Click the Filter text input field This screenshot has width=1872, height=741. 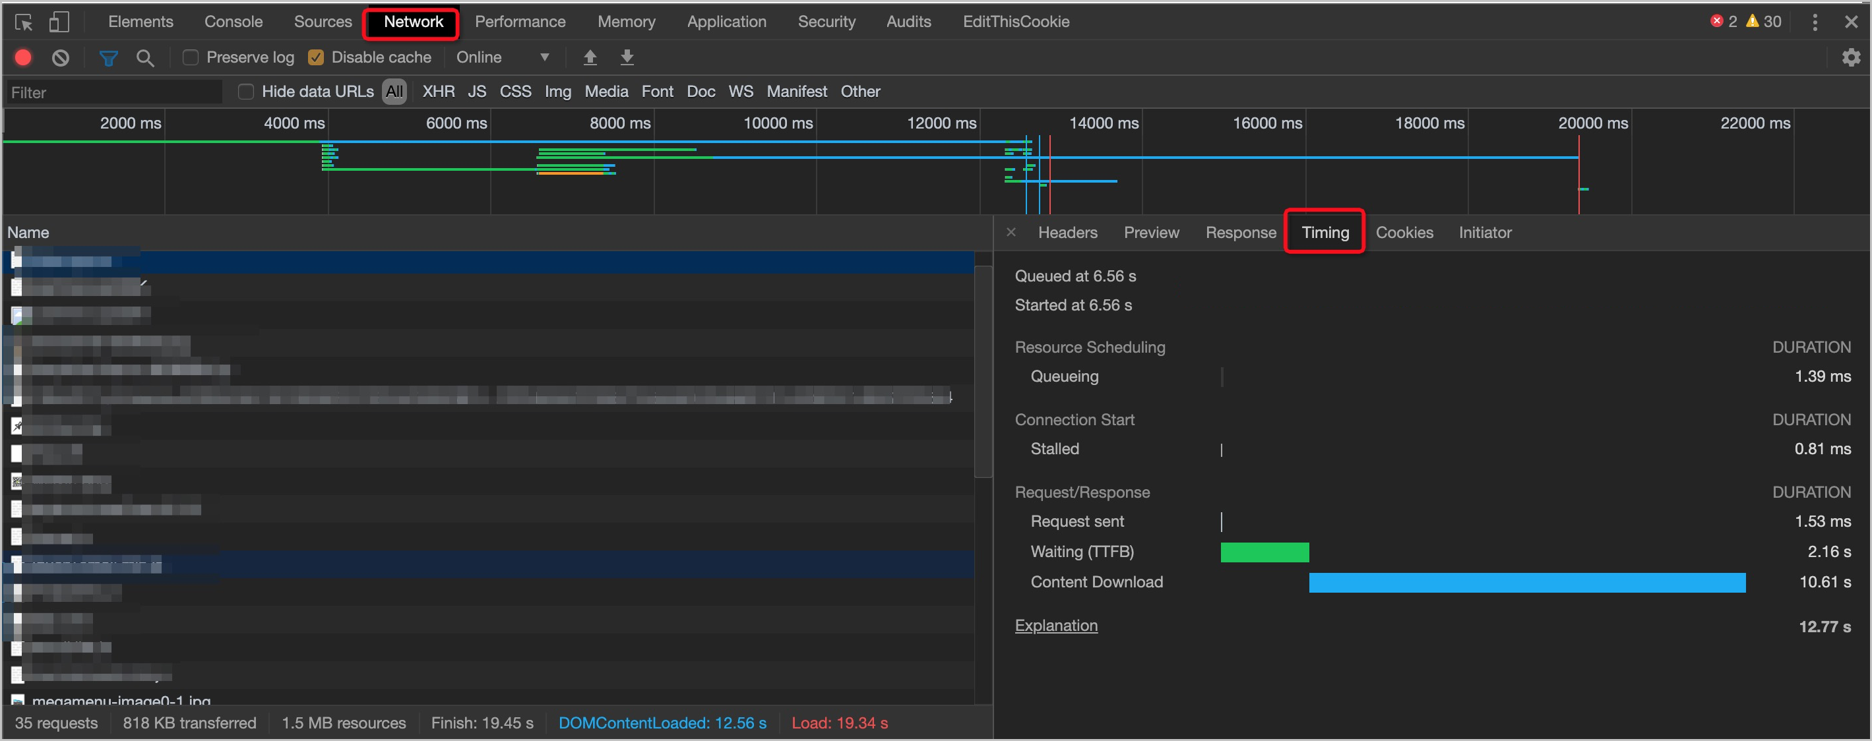[x=113, y=92]
